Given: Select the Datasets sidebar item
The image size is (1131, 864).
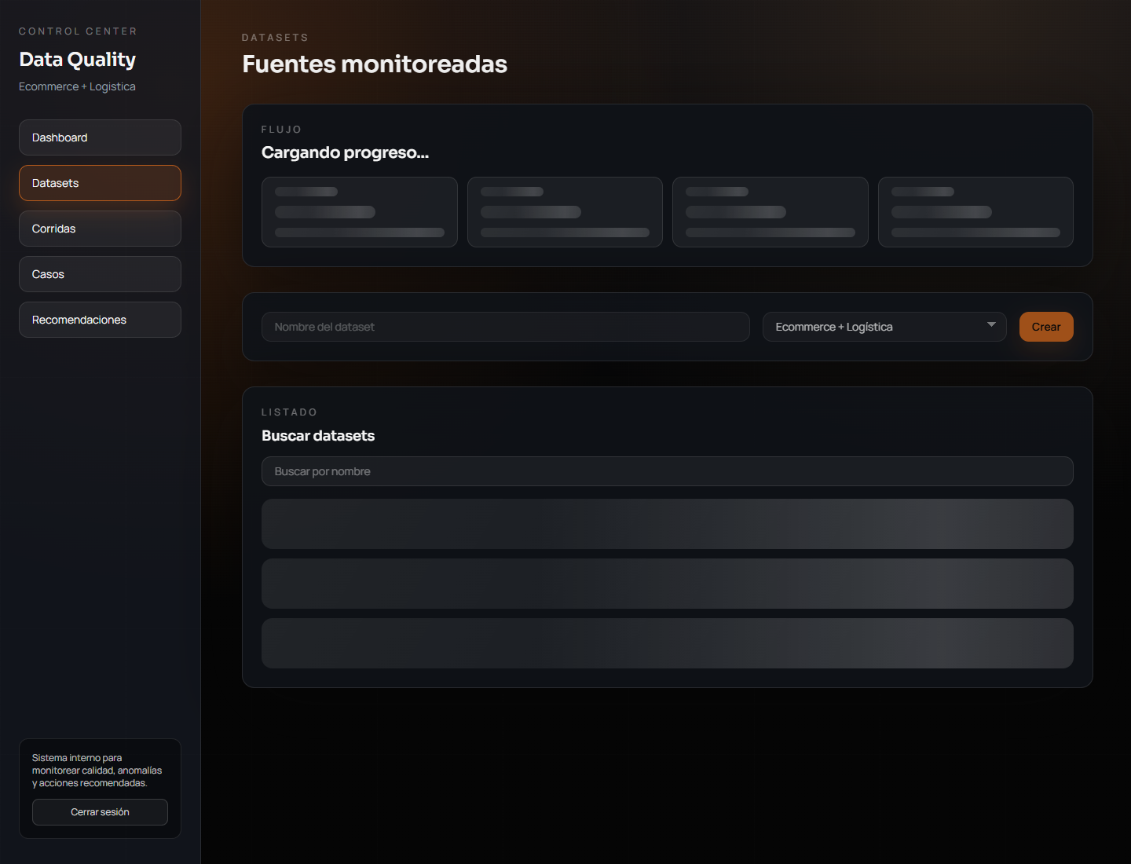Looking at the screenshot, I should tap(100, 183).
